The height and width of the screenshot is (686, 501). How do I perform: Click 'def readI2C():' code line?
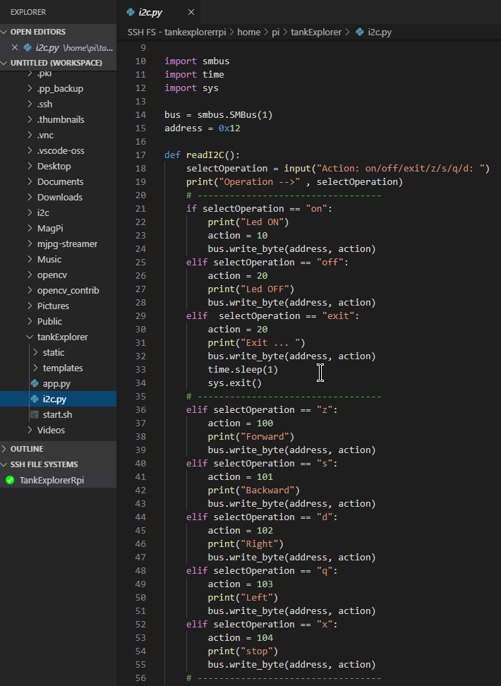(x=202, y=155)
